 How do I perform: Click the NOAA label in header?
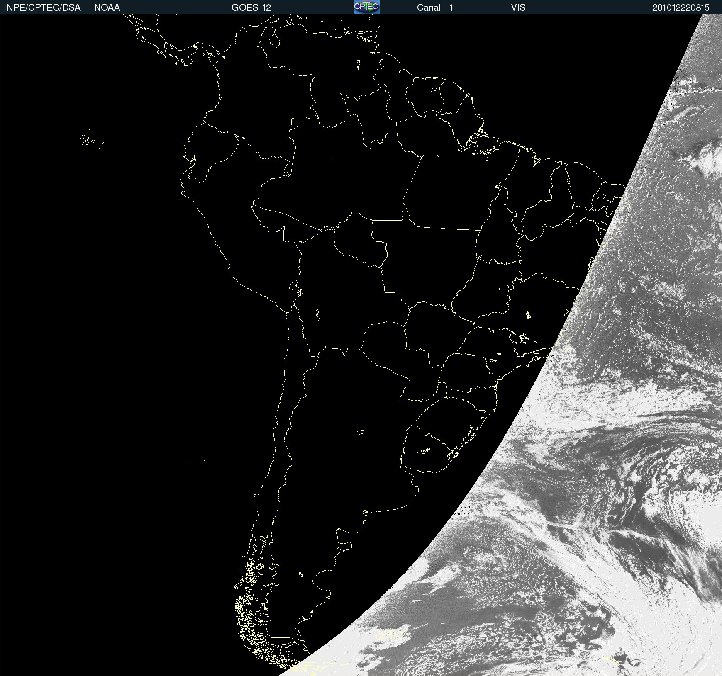(107, 8)
